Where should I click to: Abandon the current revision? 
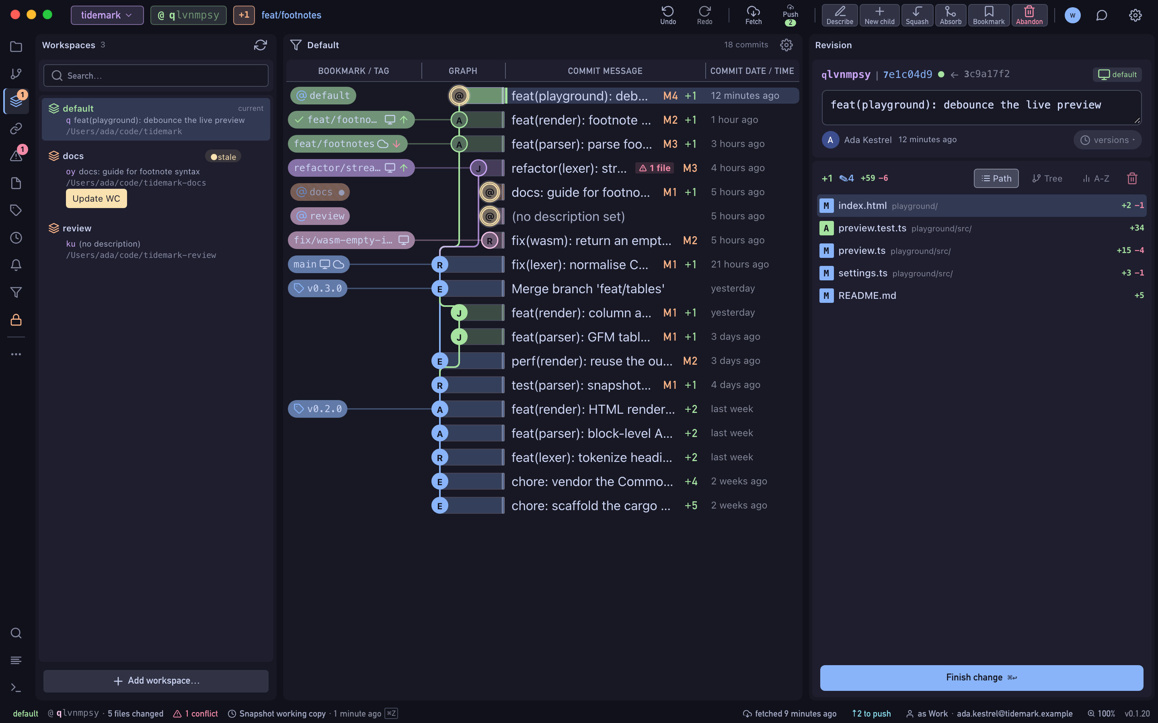point(1029,15)
